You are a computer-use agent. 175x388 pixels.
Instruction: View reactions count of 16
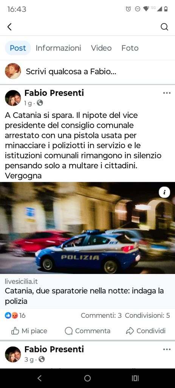point(15,316)
